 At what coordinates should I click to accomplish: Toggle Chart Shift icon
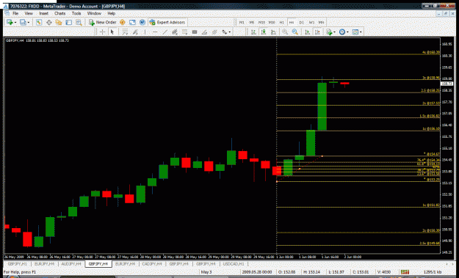(x=317, y=32)
